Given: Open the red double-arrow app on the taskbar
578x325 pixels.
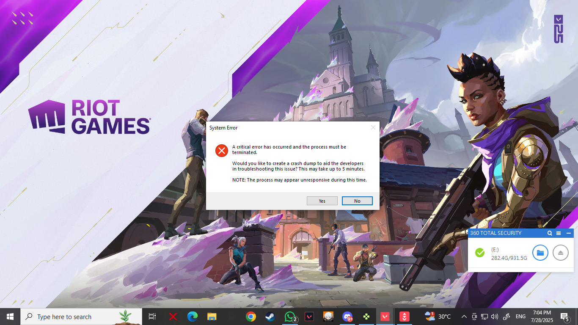Looking at the screenshot, I should click(405, 317).
